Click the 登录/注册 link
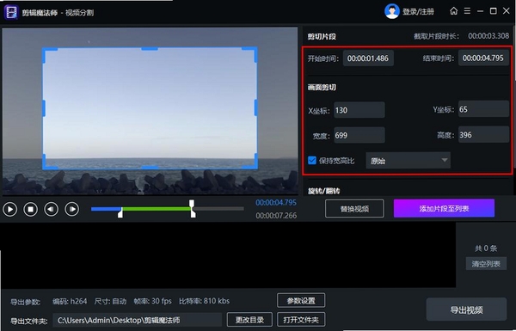Viewport: 516px width, 331px height. point(418,12)
